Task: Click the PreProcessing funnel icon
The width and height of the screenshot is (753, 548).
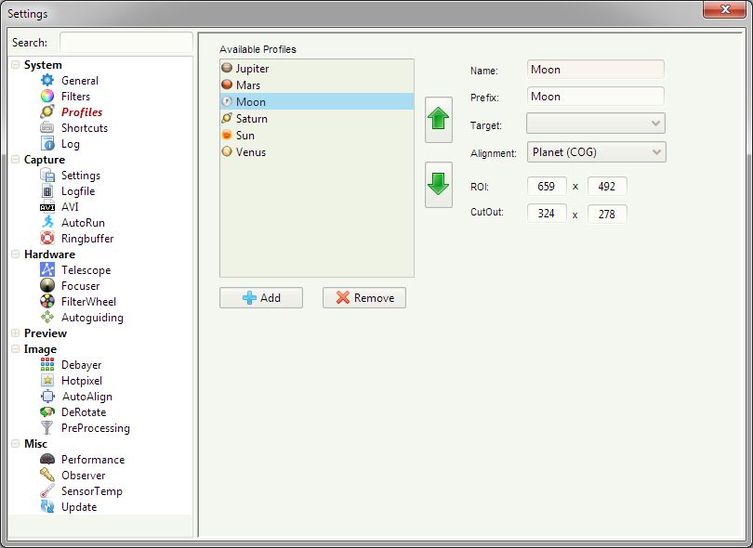Action: pyautogui.click(x=47, y=427)
